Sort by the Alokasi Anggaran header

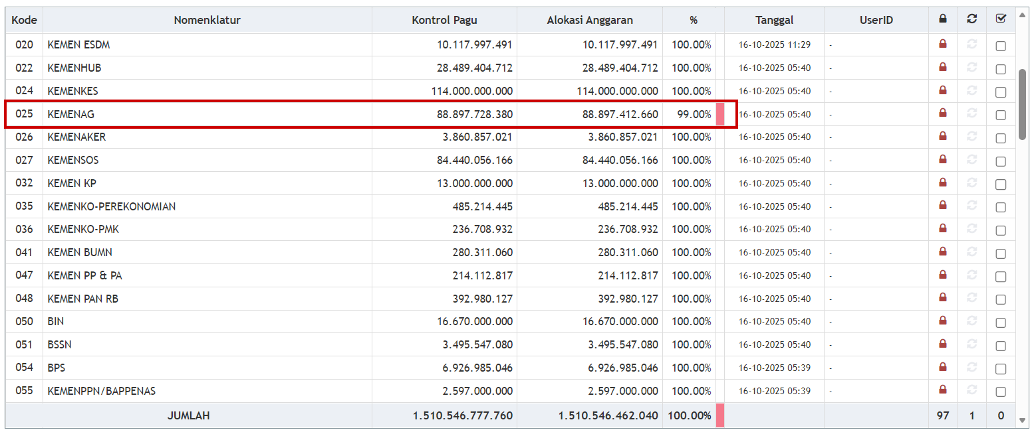coord(590,20)
